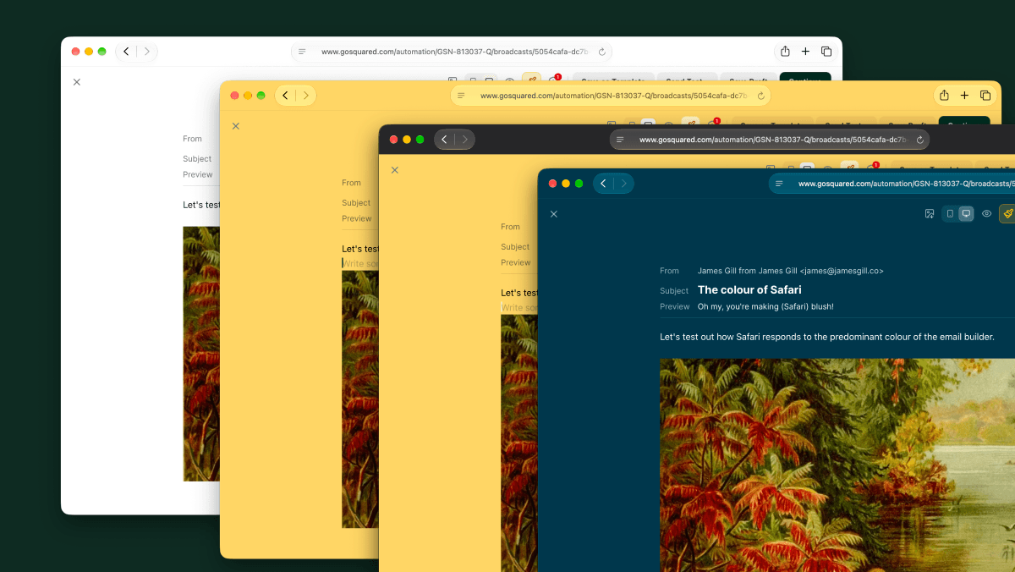Open page menu icon in blue window address bar
Viewport: 1015px width, 572px height.
click(x=779, y=184)
